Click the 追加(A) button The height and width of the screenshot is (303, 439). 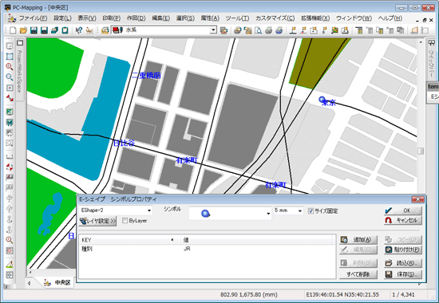click(x=358, y=240)
